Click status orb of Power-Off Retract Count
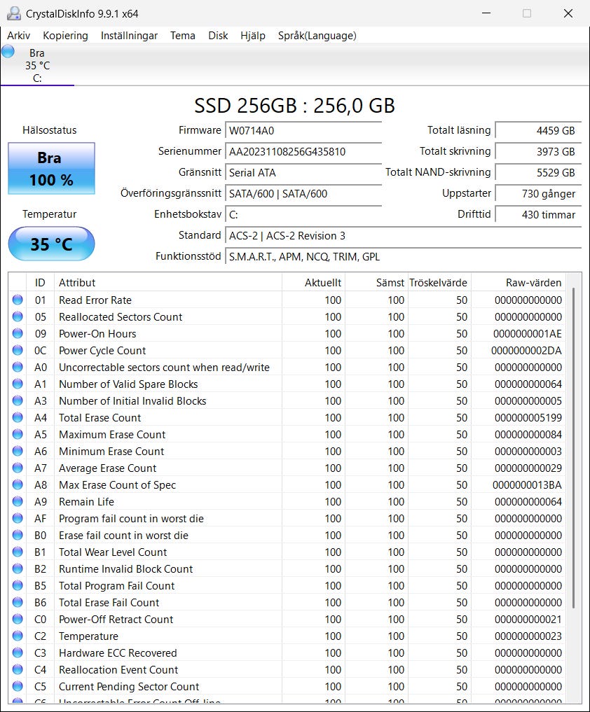 [18, 619]
